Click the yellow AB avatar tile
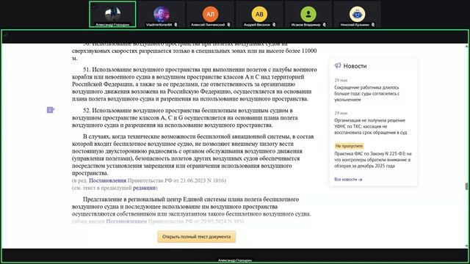Viewport: 470px width, 264px height. point(259,14)
